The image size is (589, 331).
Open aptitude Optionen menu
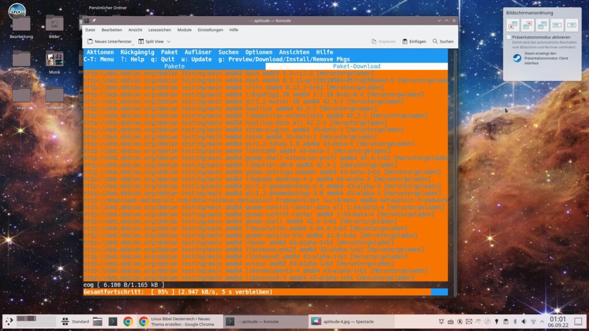coord(259,52)
